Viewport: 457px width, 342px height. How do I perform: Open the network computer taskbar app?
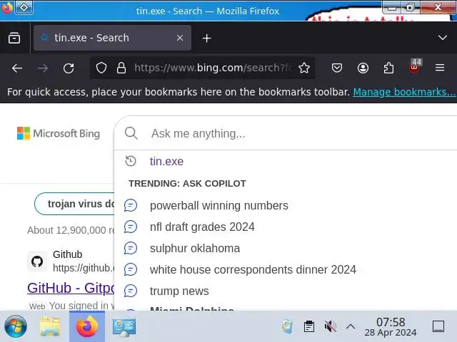124,327
